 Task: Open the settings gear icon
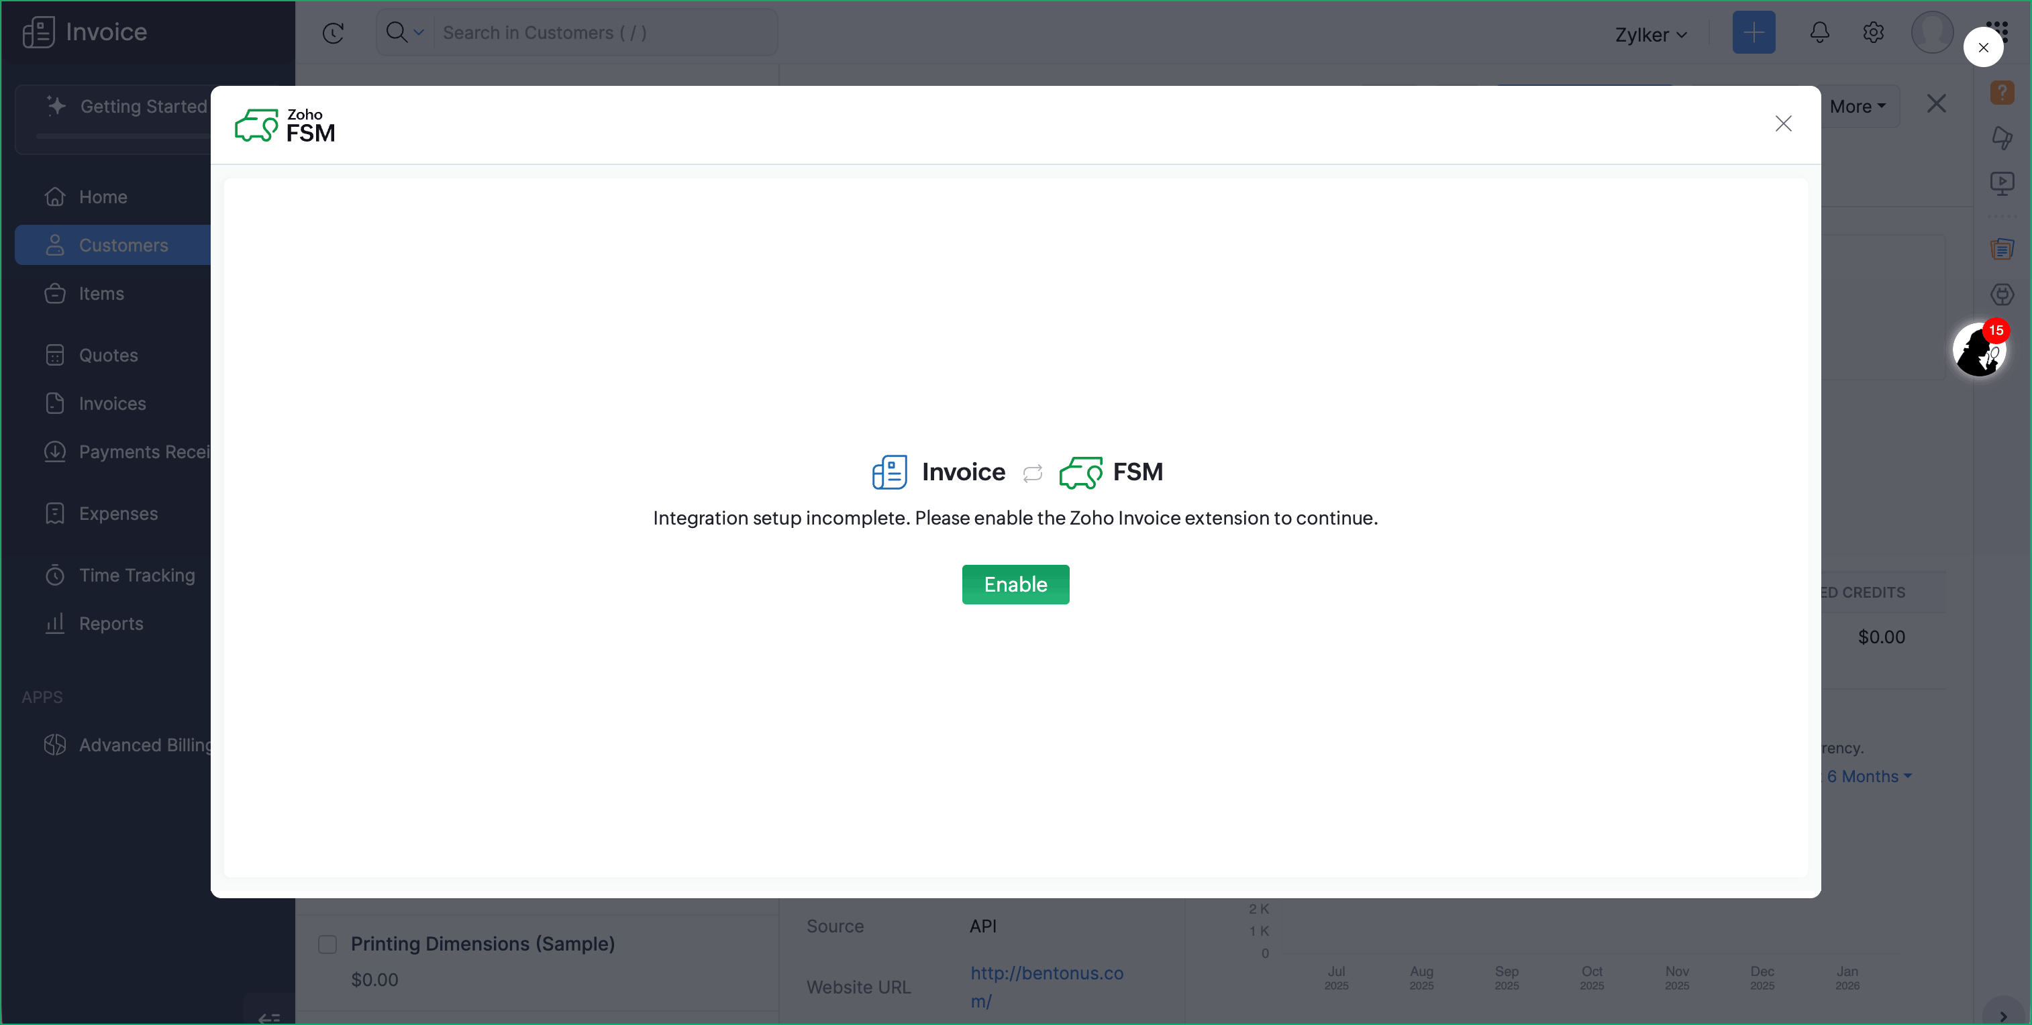(1873, 32)
